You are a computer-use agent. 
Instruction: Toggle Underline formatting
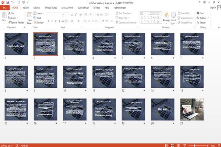click(56, 21)
